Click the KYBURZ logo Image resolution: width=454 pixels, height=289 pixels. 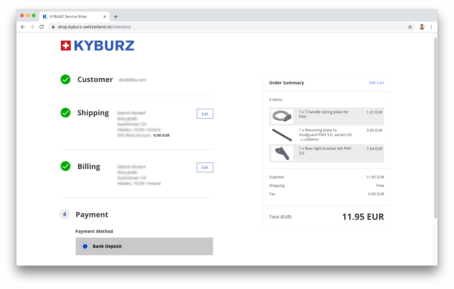click(97, 46)
